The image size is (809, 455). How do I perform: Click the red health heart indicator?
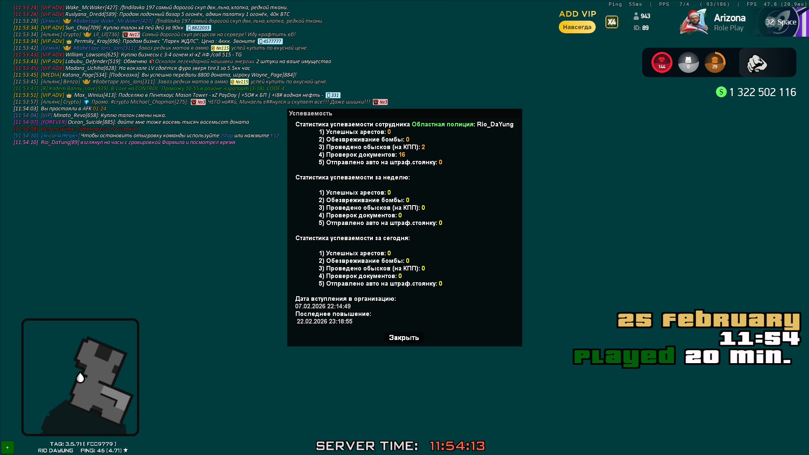(662, 62)
